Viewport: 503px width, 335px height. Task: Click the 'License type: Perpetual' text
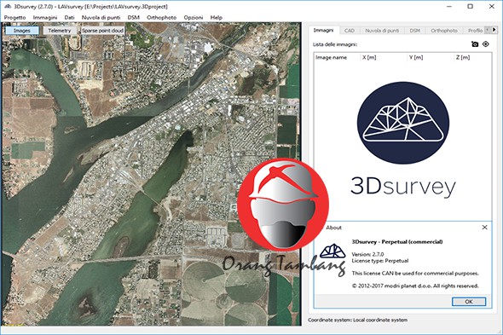pyautogui.click(x=380, y=261)
